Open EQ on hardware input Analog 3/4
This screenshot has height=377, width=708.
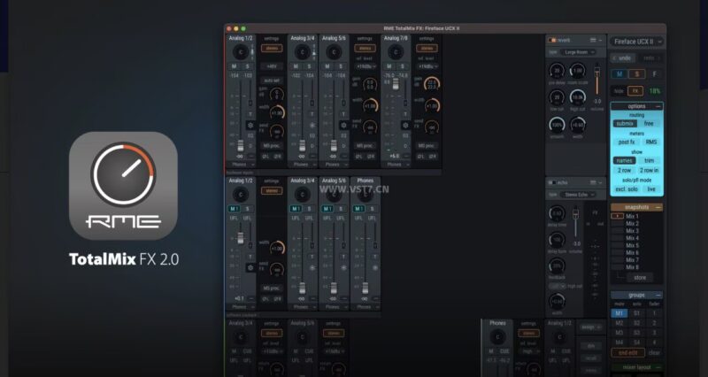(312, 135)
